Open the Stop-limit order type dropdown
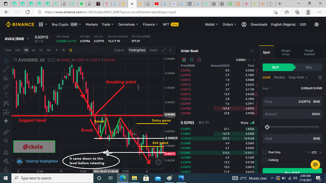The image size is (326, 183). (x=298, y=77)
